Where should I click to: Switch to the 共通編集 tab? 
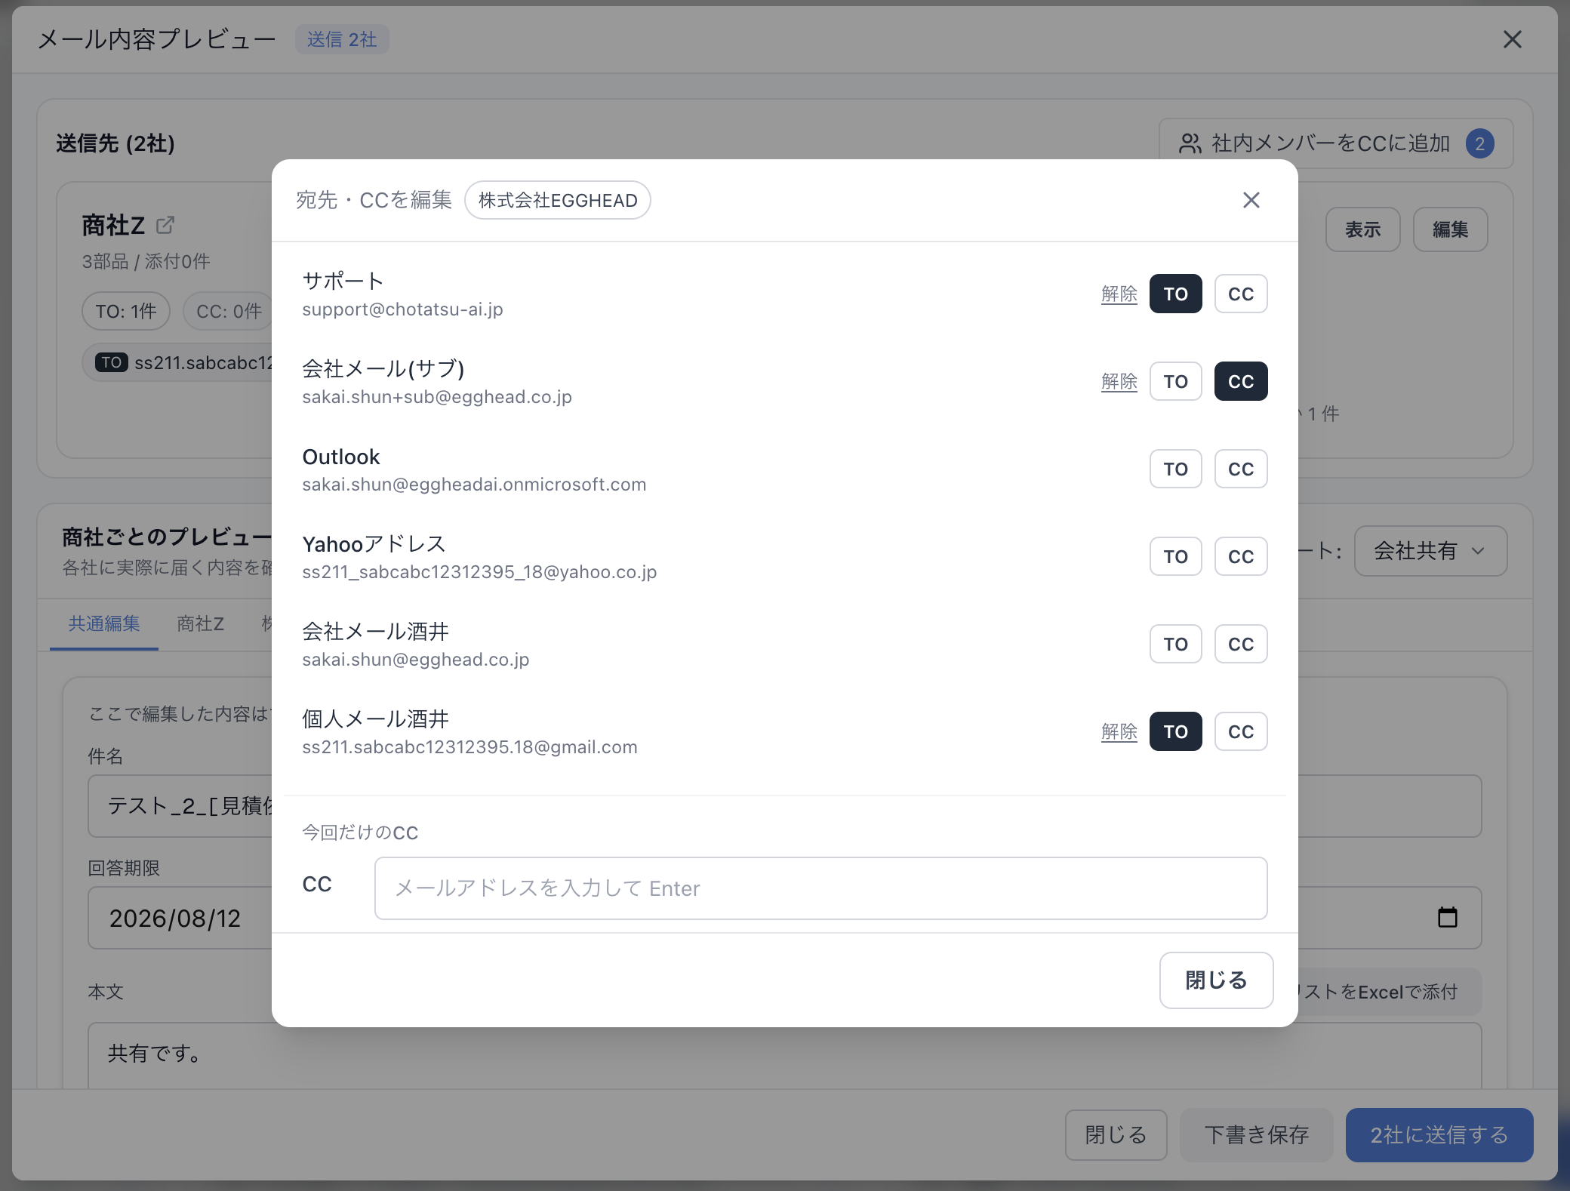pos(104,623)
